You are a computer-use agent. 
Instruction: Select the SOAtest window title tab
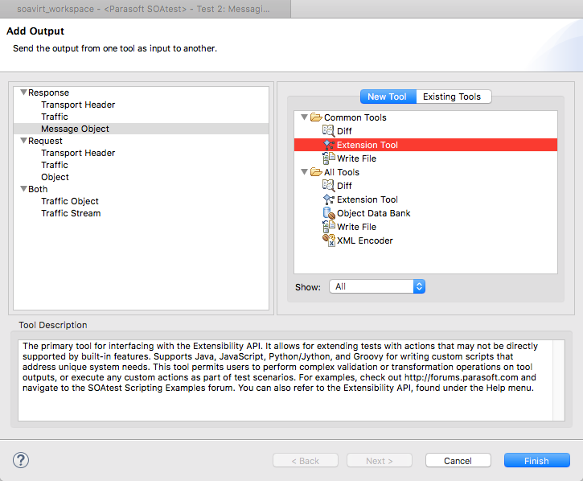click(x=145, y=9)
